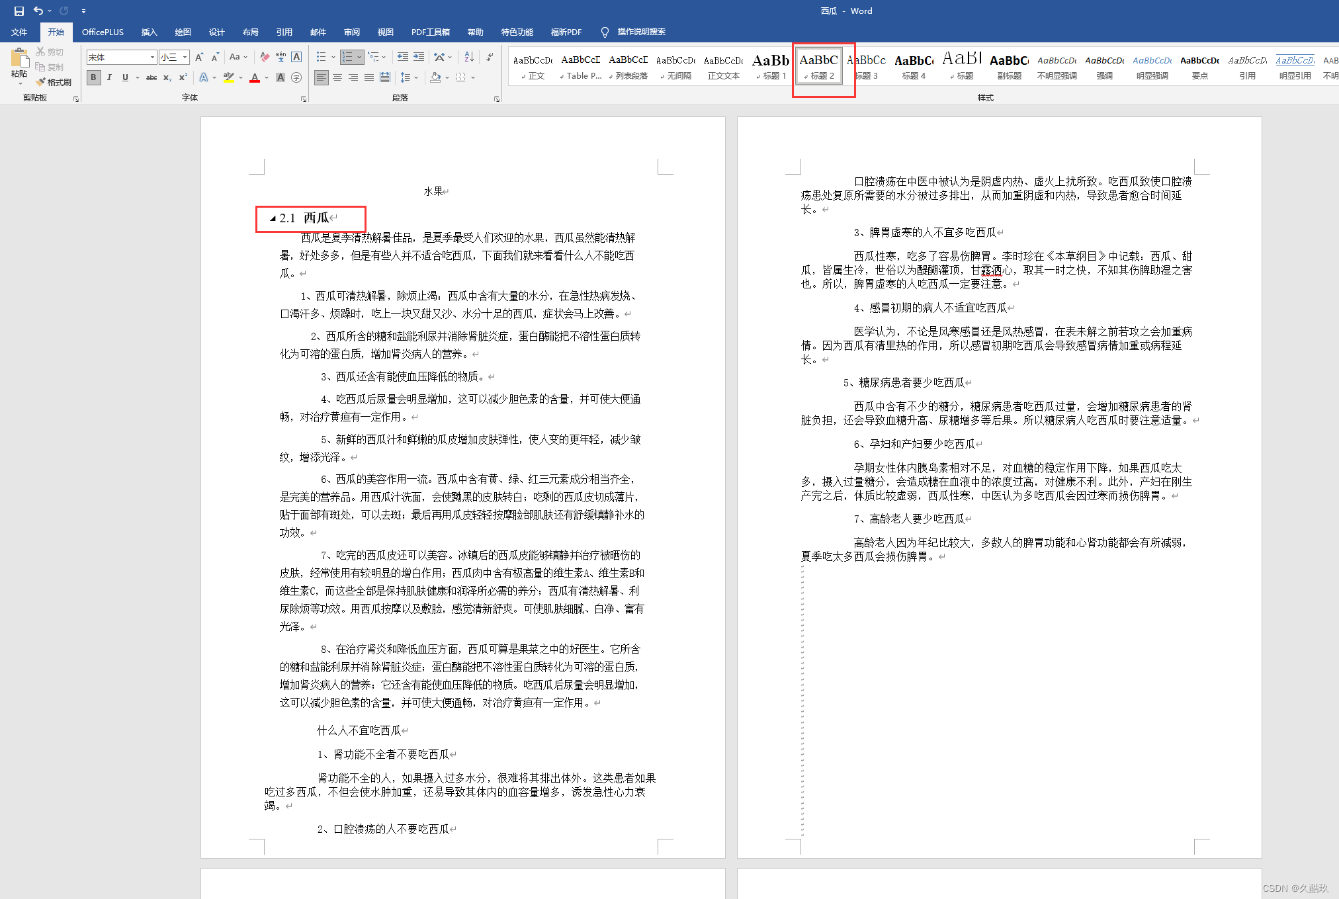Open the 审阅 ribbon tab
Image resolution: width=1339 pixels, height=899 pixels.
click(x=351, y=32)
